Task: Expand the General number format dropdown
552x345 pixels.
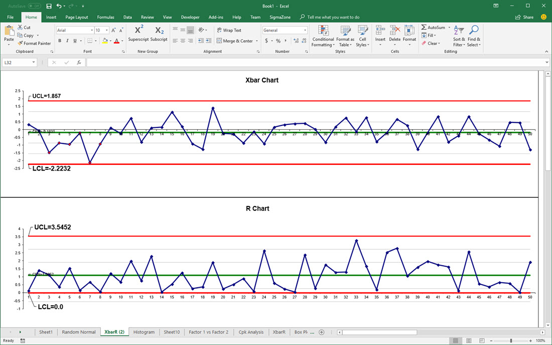Action: point(305,31)
